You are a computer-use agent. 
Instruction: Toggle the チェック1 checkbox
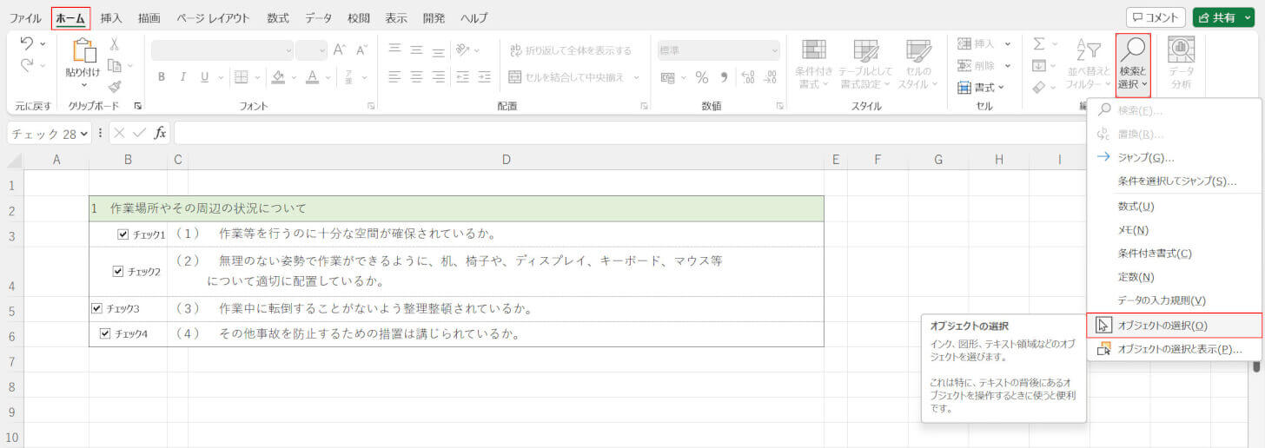[123, 234]
